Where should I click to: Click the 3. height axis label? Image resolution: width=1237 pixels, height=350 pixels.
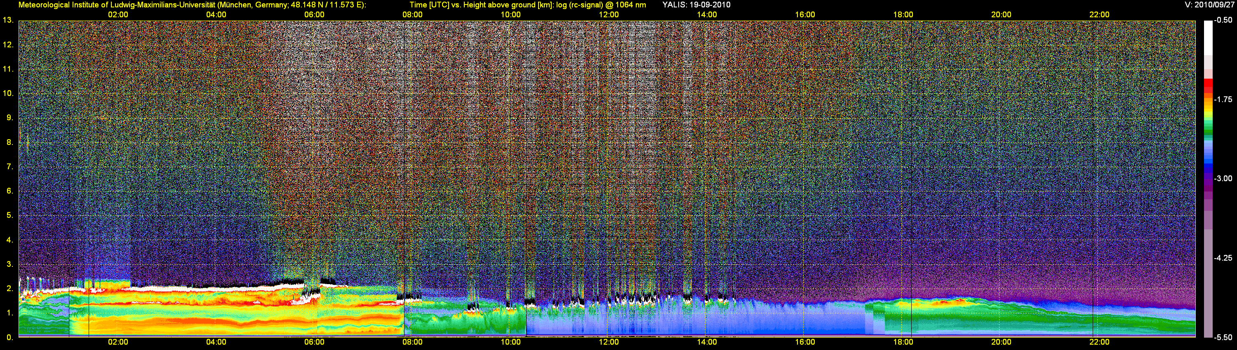pyautogui.click(x=10, y=264)
